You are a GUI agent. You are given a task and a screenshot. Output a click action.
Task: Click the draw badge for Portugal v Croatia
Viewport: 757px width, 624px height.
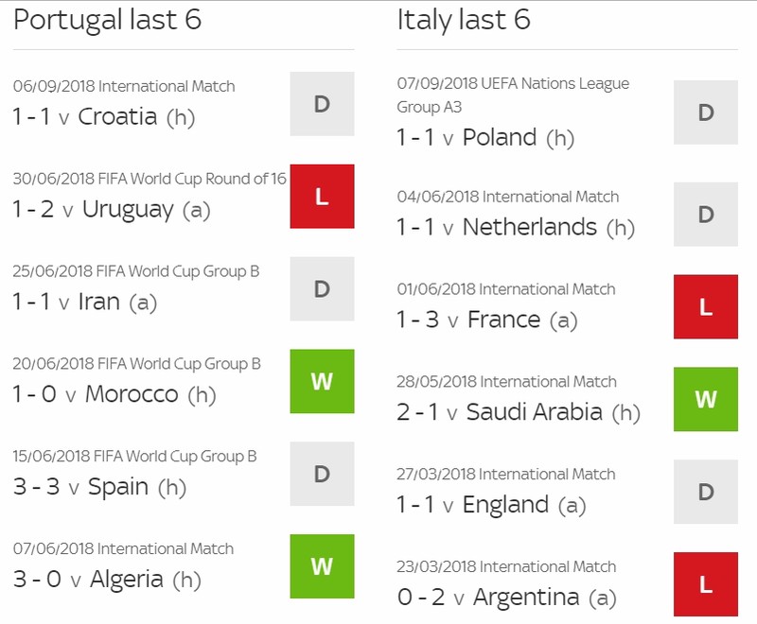pos(322,104)
